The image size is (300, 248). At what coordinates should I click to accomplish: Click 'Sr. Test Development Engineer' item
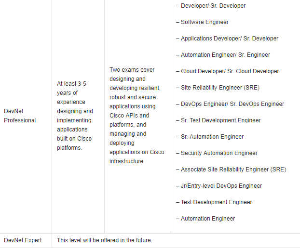[218, 120]
